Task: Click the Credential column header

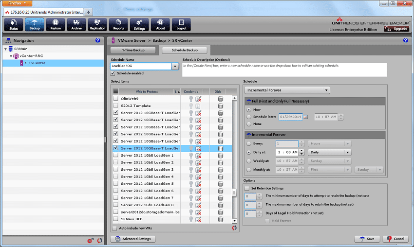Action: 192,91
